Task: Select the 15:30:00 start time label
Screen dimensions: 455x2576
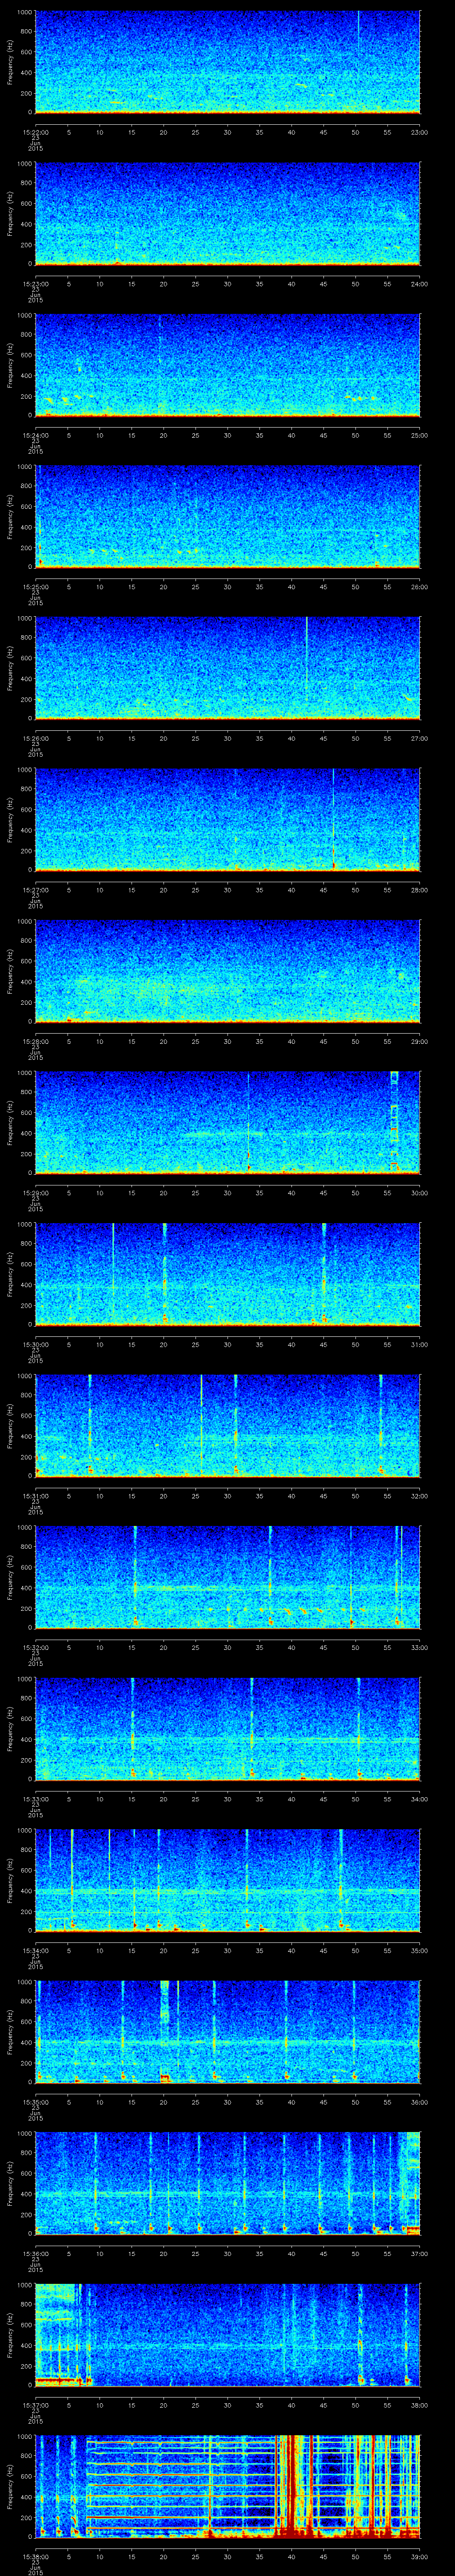Action: (x=35, y=1344)
